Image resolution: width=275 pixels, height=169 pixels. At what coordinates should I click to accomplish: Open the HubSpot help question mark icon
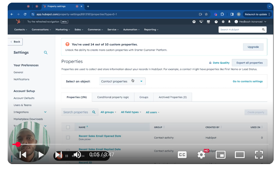(x=216, y=22)
